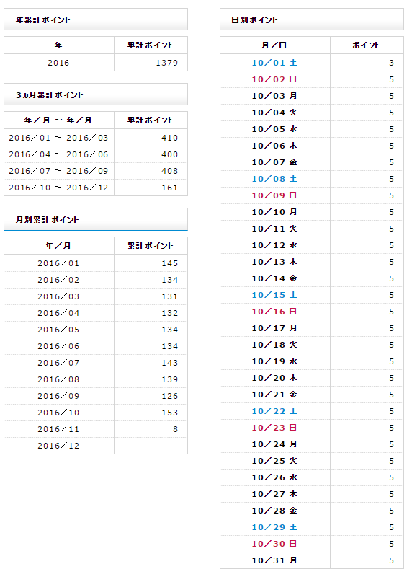Click the date 10/05 水
Viewport: 412px width, 577px height.
(x=274, y=129)
